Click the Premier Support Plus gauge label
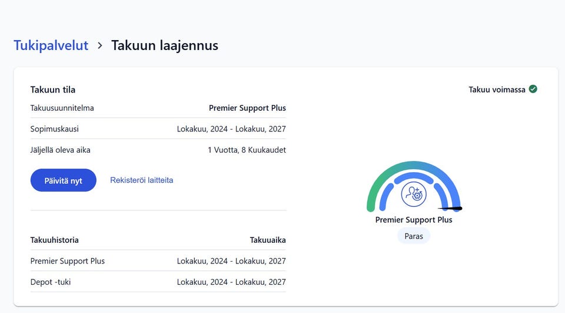Image resolution: width=565 pixels, height=313 pixels. coord(414,220)
